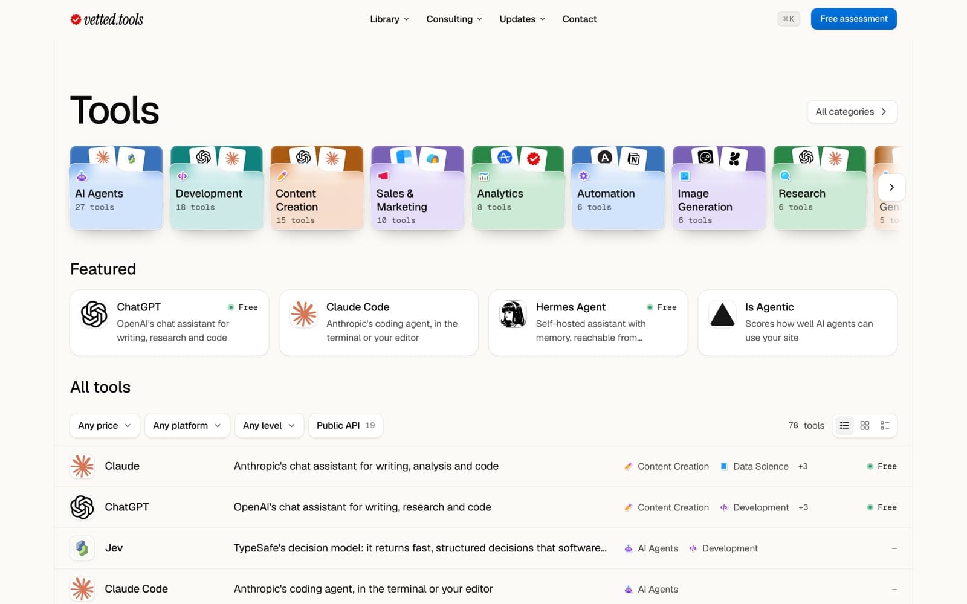The height and width of the screenshot is (604, 967).
Task: Expand the Any price filter
Action: pyautogui.click(x=105, y=425)
